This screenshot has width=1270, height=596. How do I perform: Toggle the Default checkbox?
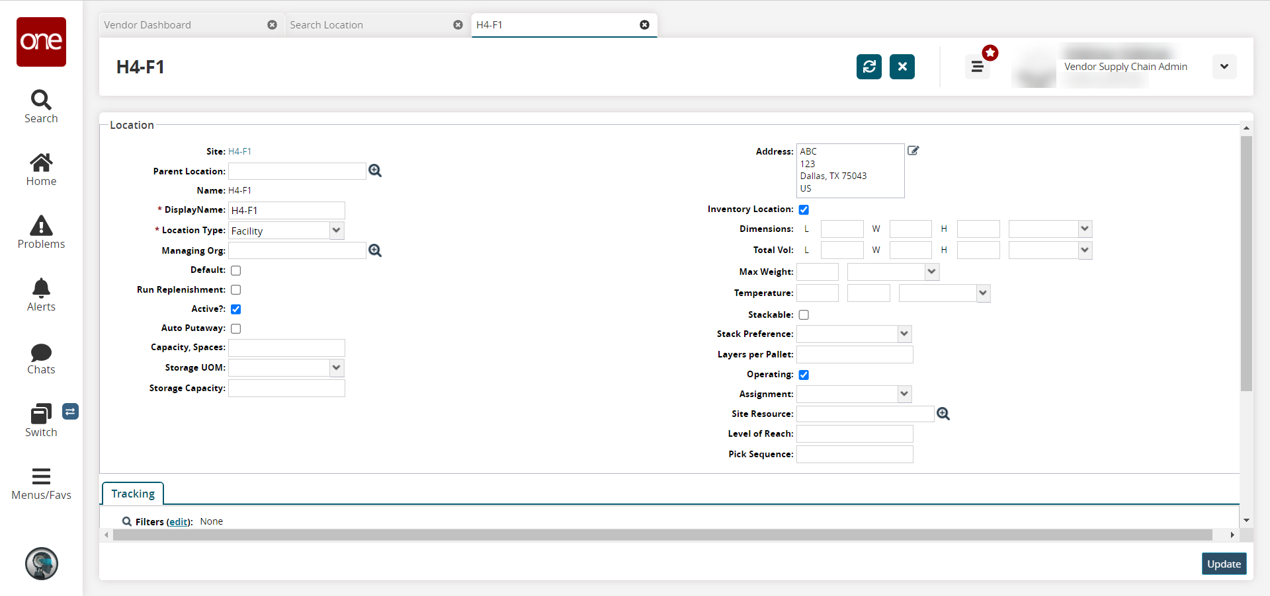(x=236, y=270)
